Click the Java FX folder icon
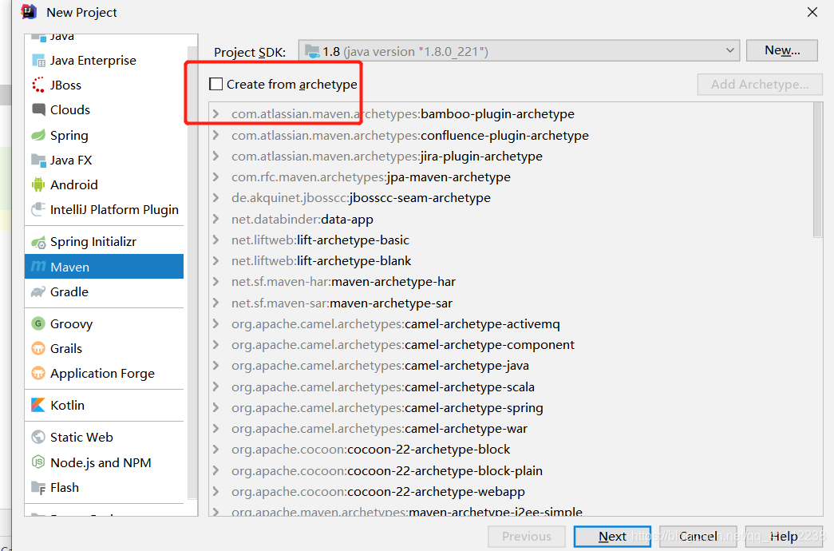This screenshot has width=834, height=551. (x=38, y=161)
